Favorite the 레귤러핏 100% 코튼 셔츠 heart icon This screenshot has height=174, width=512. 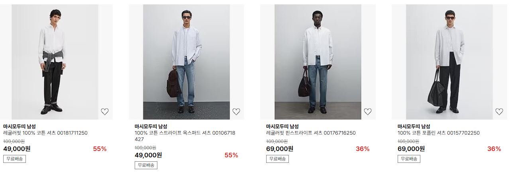pyautogui.click(x=105, y=112)
